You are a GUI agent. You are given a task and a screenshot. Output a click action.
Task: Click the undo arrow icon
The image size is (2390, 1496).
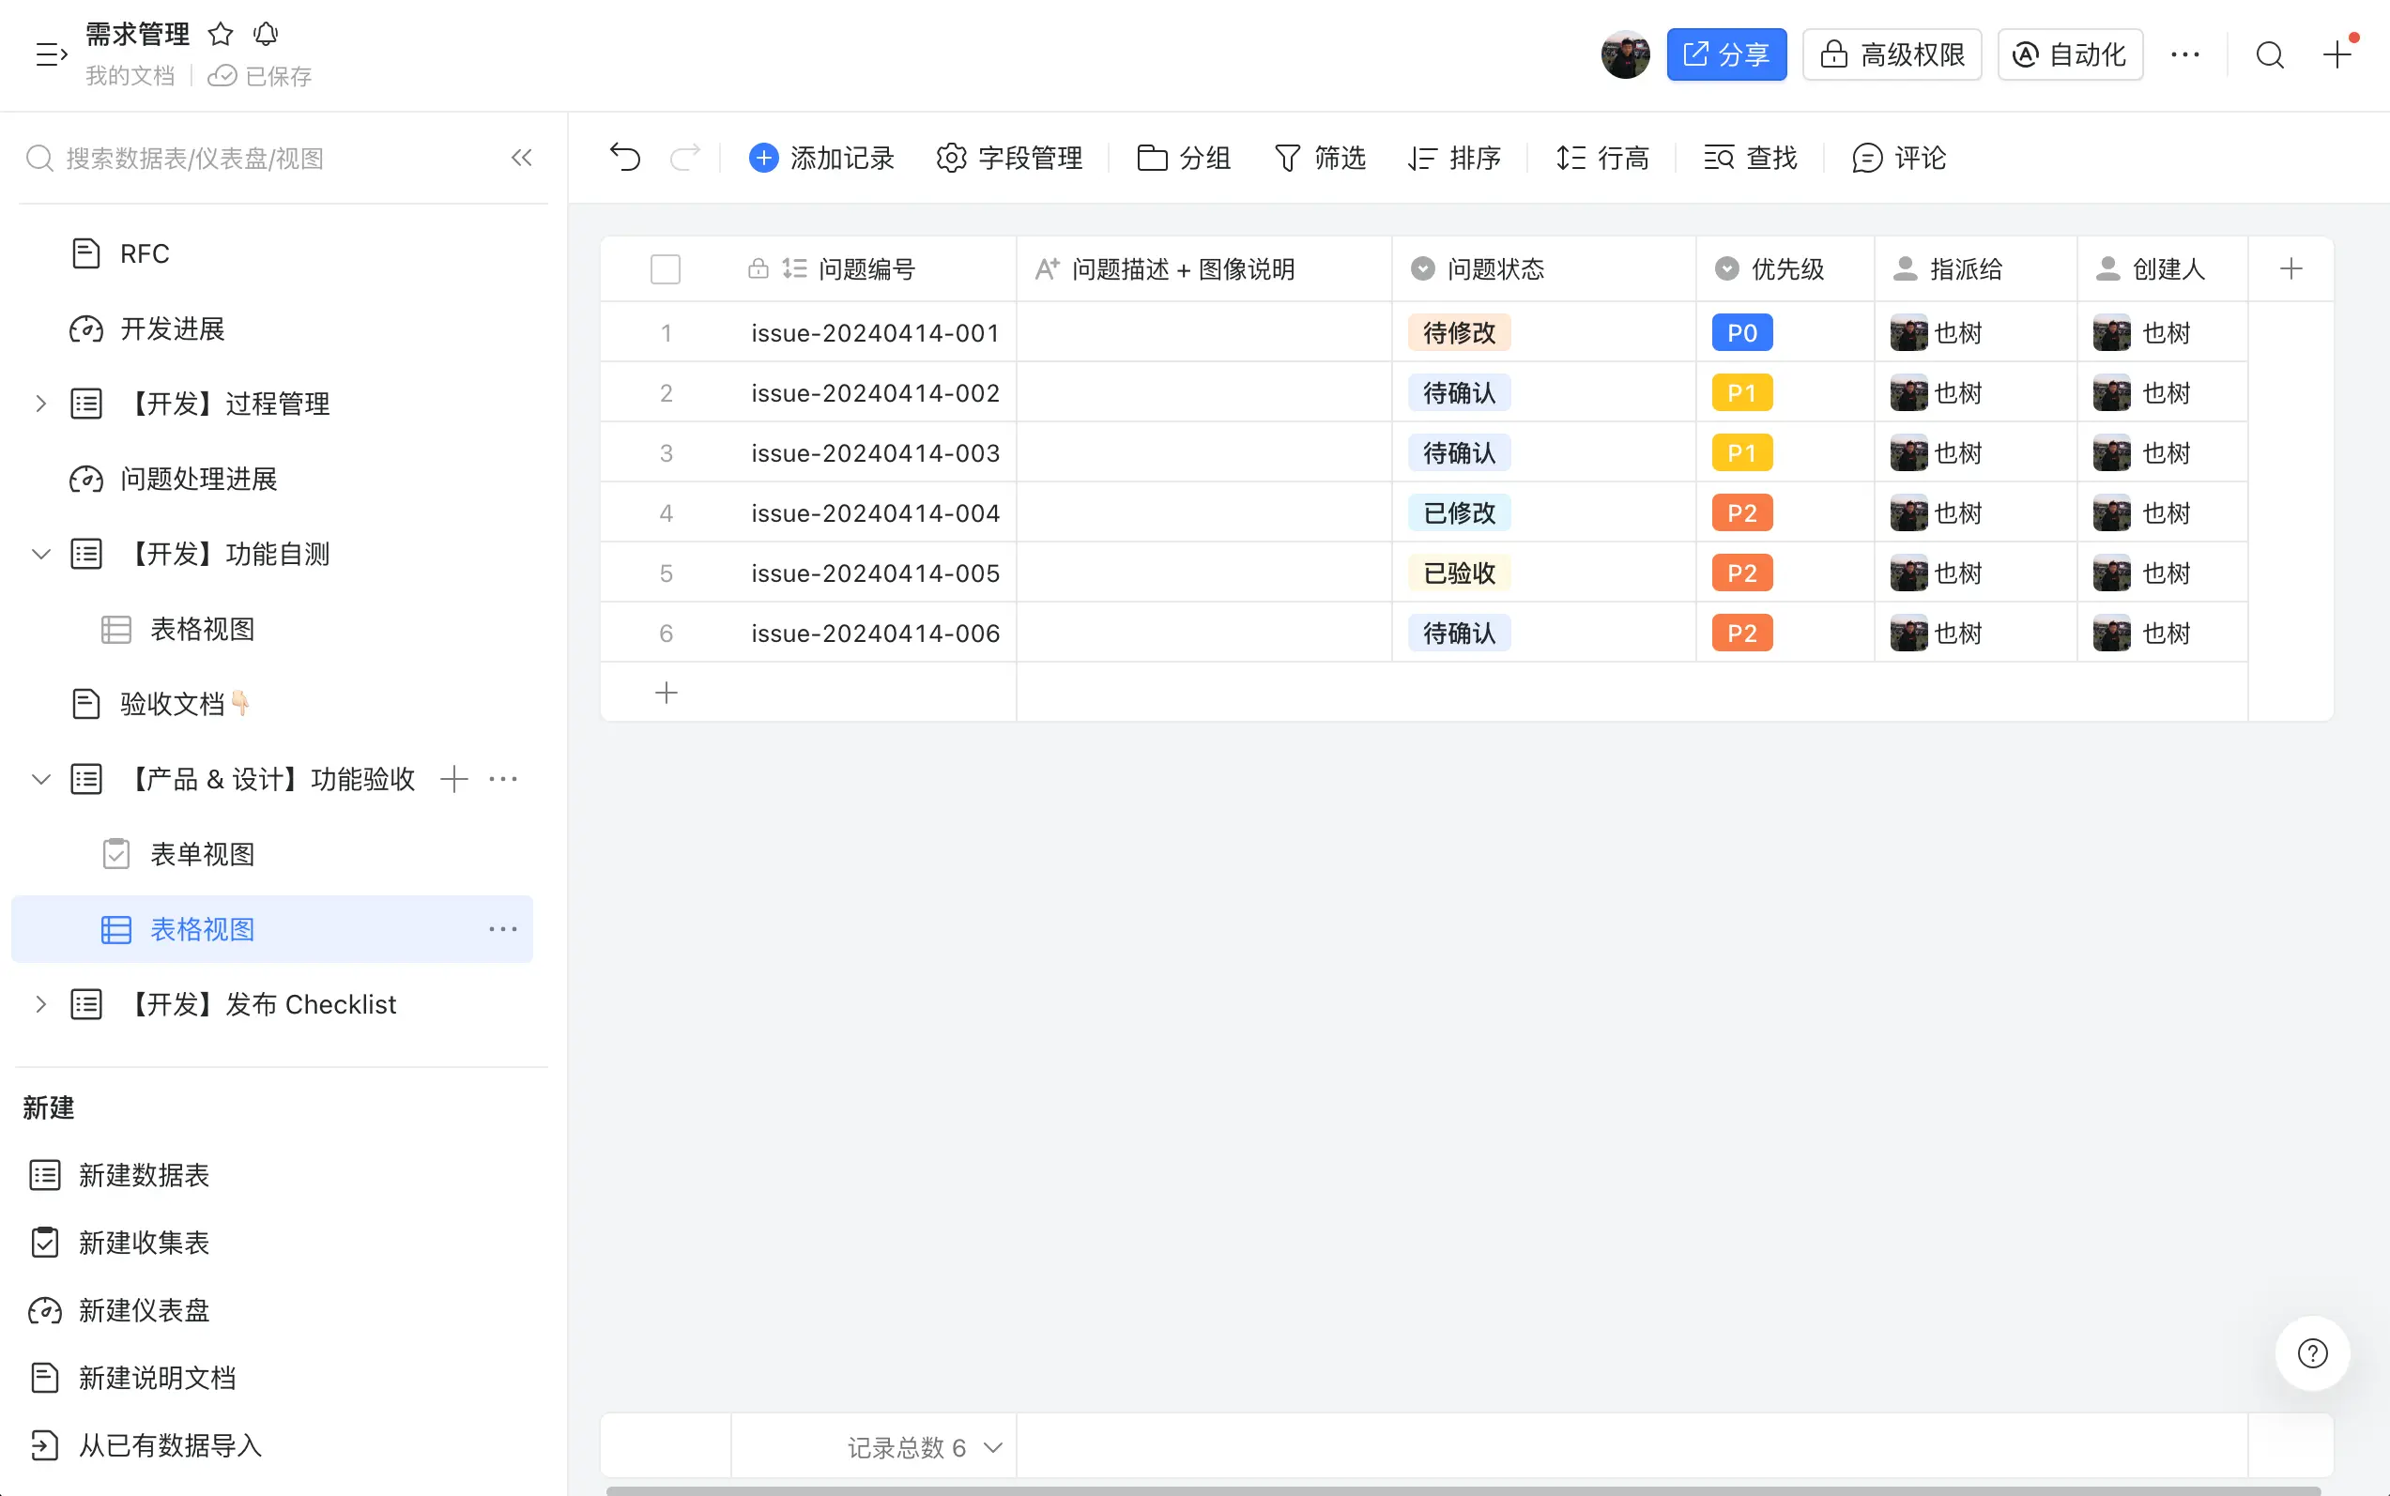(624, 158)
